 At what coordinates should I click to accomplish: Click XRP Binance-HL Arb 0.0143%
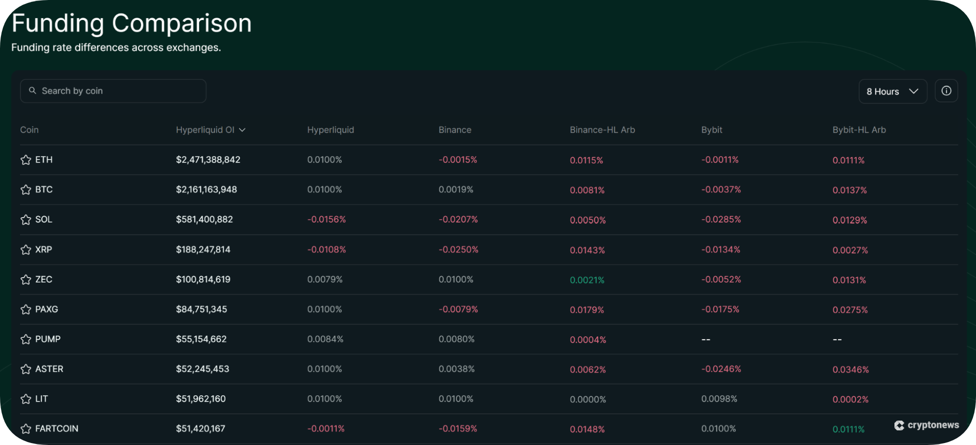tap(587, 250)
